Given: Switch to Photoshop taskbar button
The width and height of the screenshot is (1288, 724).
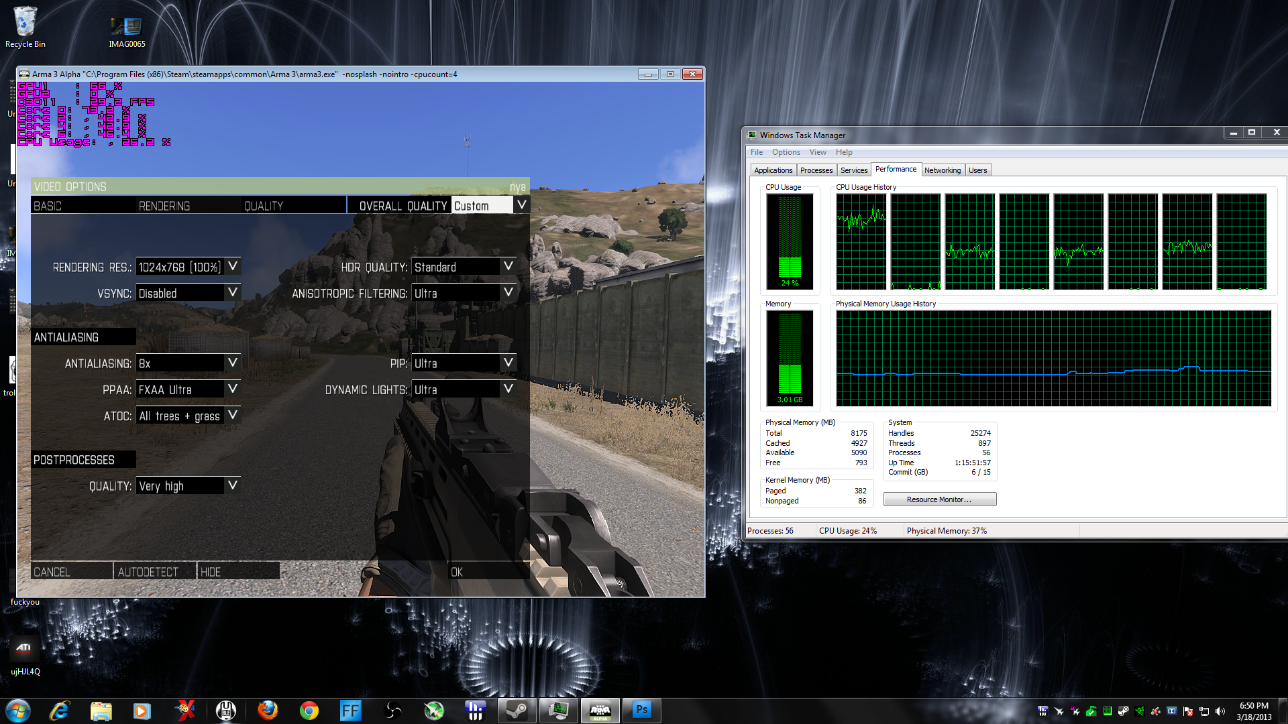Looking at the screenshot, I should (x=642, y=711).
